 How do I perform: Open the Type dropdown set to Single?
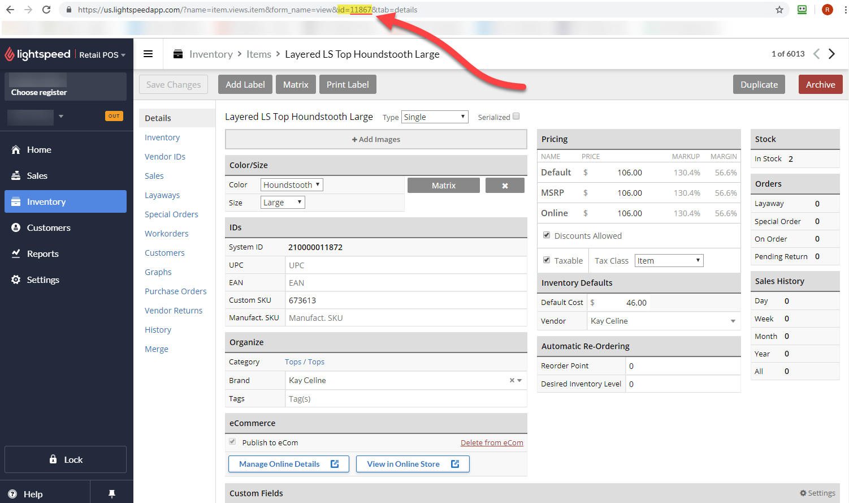[435, 117]
